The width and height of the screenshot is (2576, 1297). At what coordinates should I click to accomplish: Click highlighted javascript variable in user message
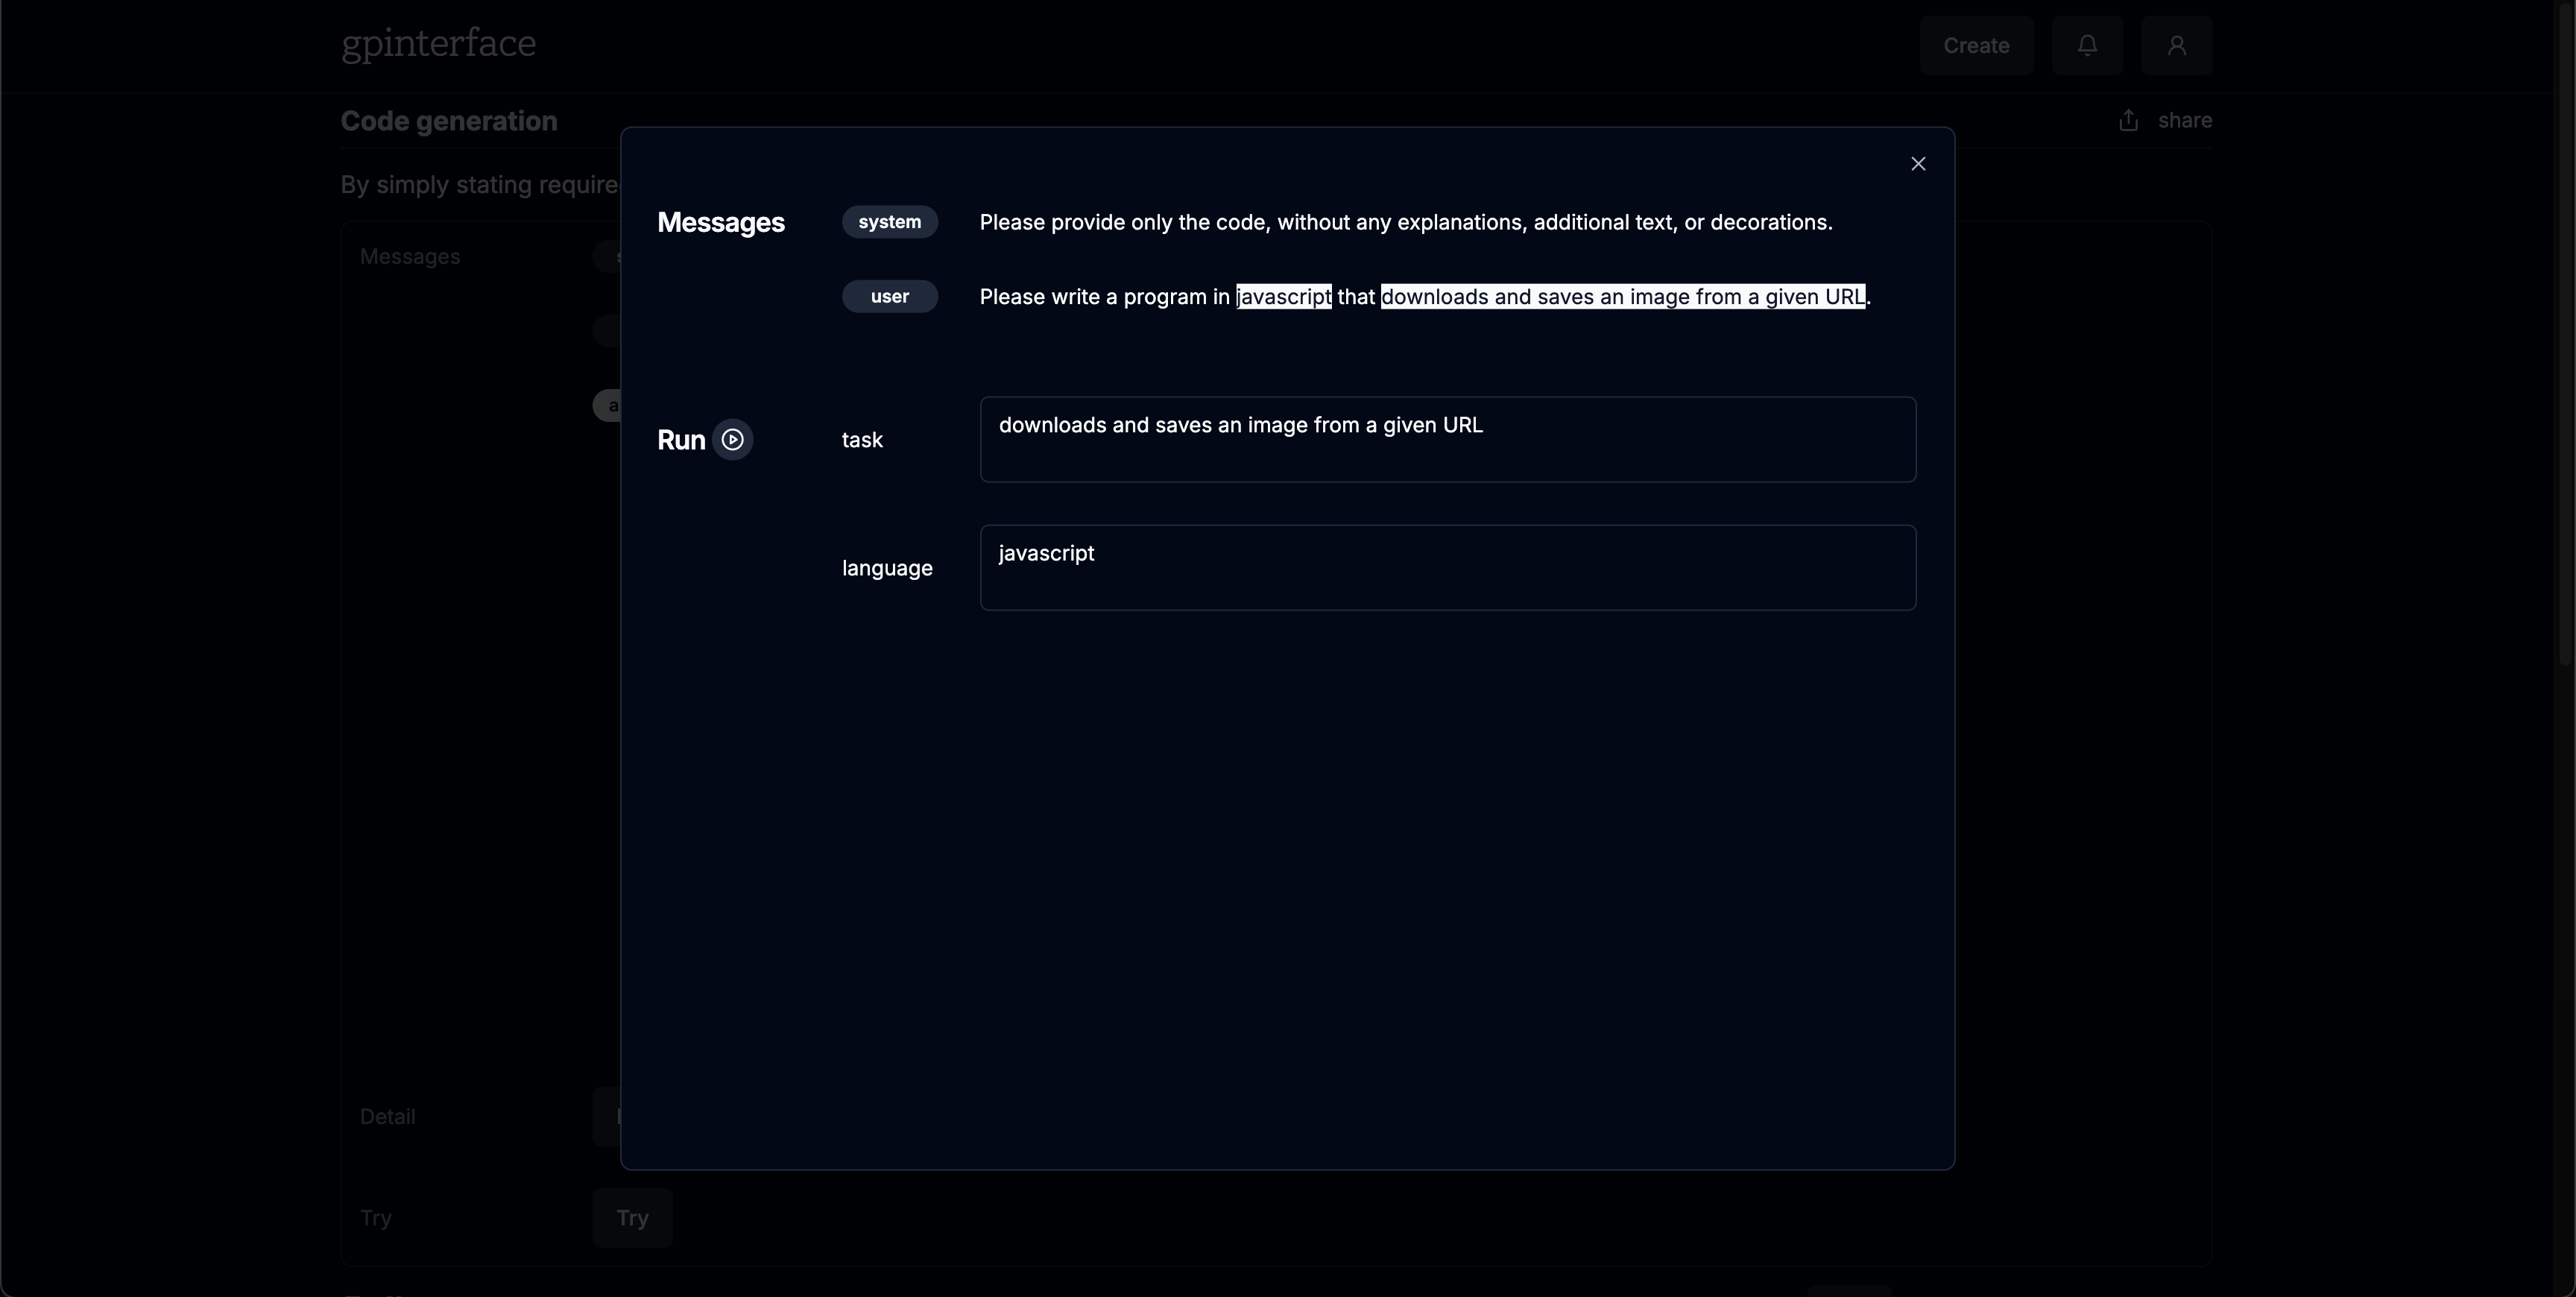point(1283,297)
